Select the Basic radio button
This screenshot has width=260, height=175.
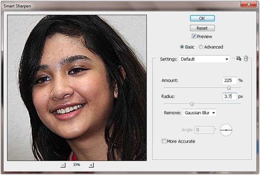[182, 47]
